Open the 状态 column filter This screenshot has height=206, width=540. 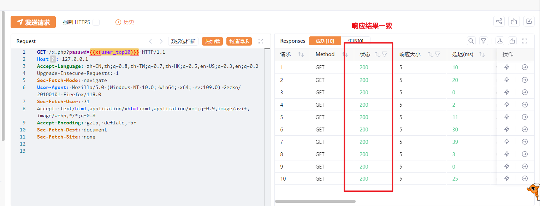385,54
